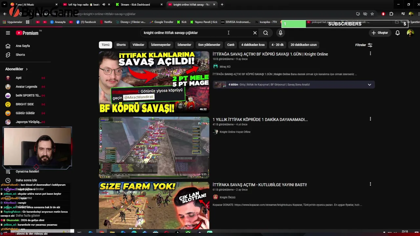
Task: Open the beIN SPORTS channel subscription
Action: point(28,96)
